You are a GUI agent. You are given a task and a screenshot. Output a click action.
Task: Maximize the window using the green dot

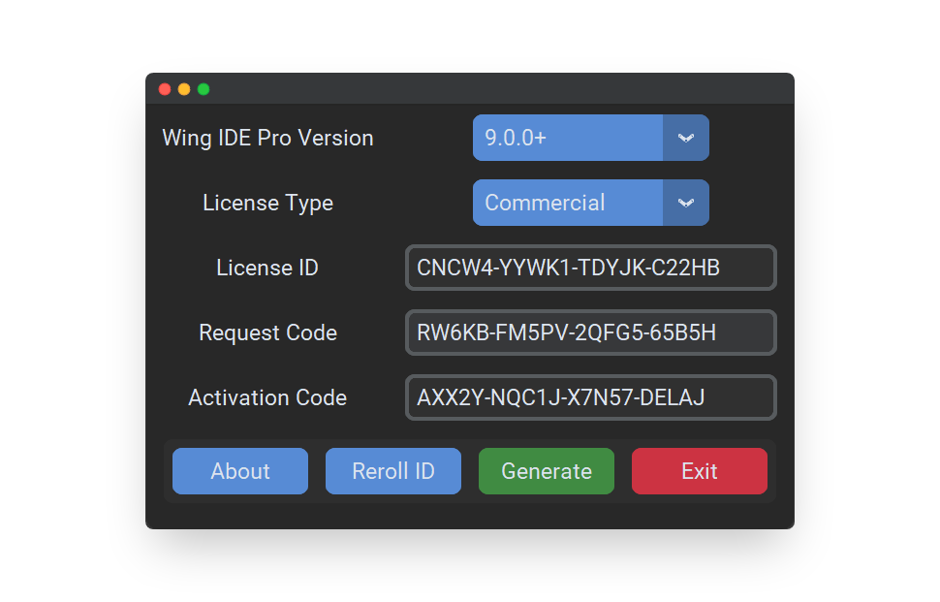(x=204, y=89)
